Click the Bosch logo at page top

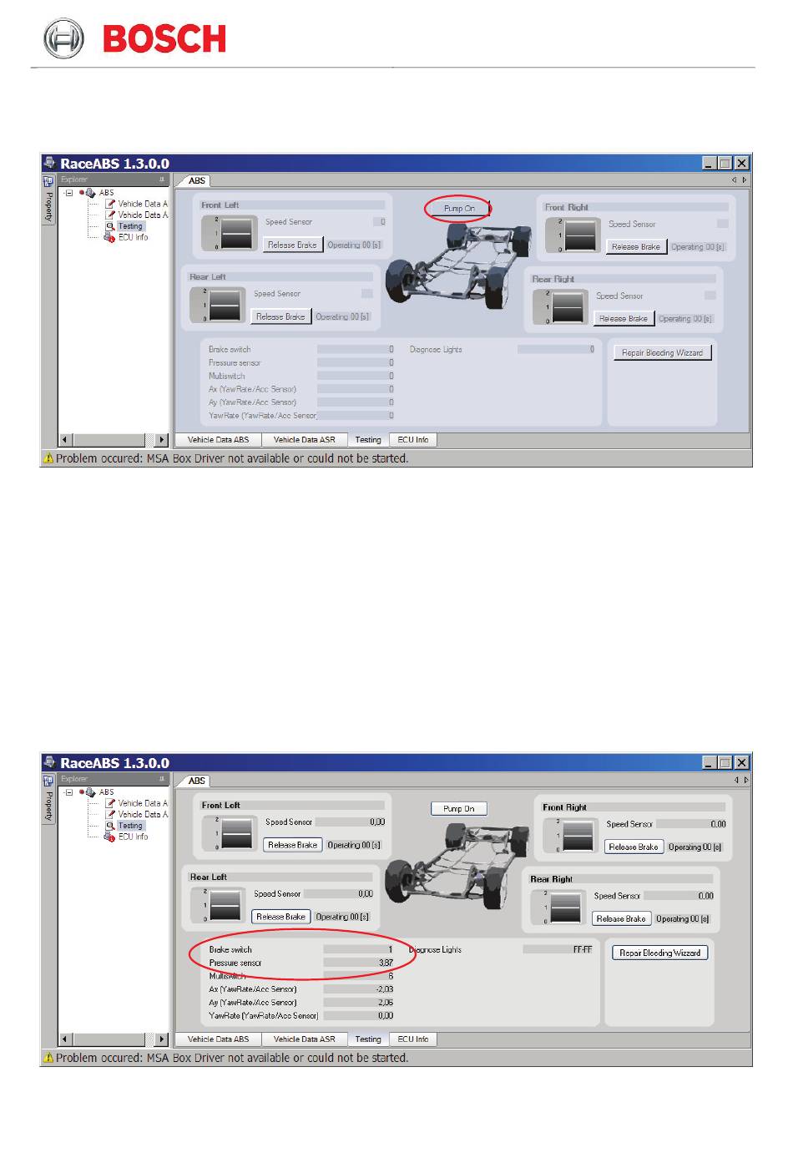[134, 39]
